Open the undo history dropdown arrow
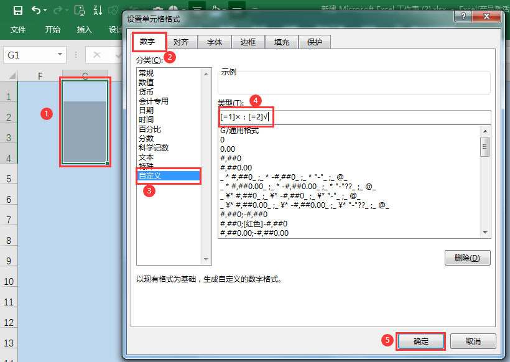This screenshot has width=510, height=362. click(45, 11)
